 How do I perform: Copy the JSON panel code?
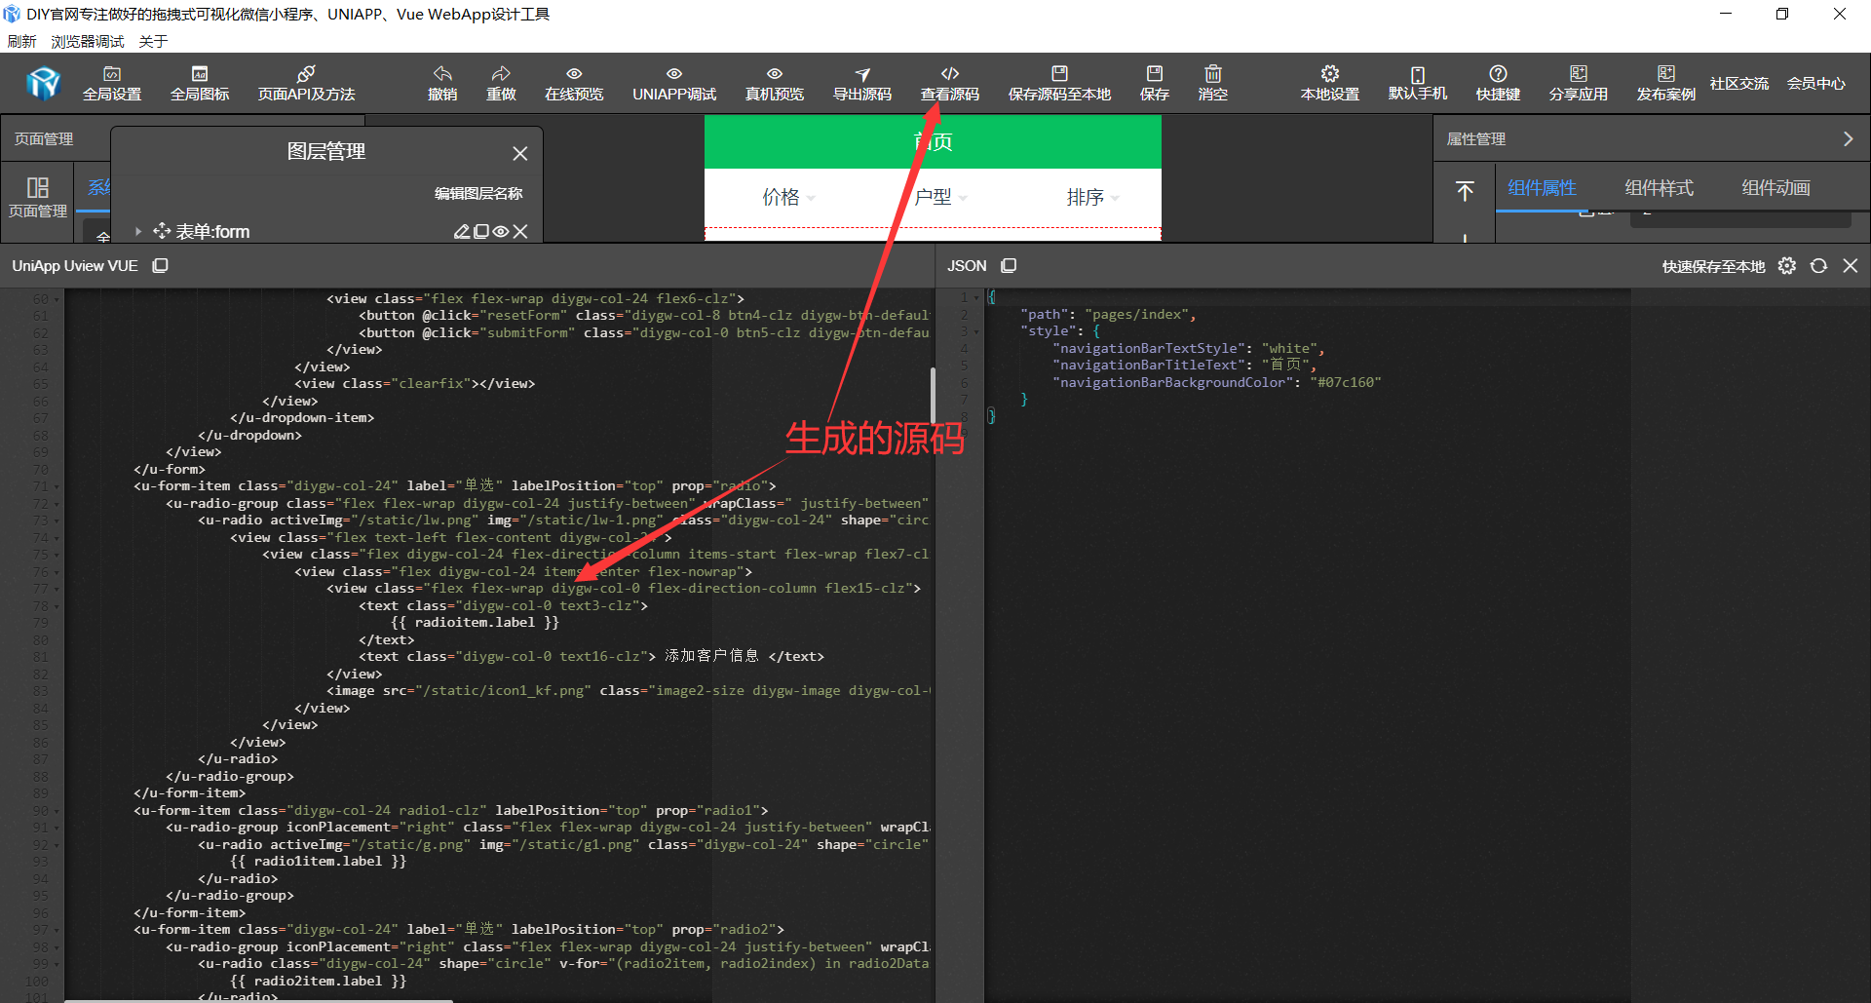(1010, 265)
